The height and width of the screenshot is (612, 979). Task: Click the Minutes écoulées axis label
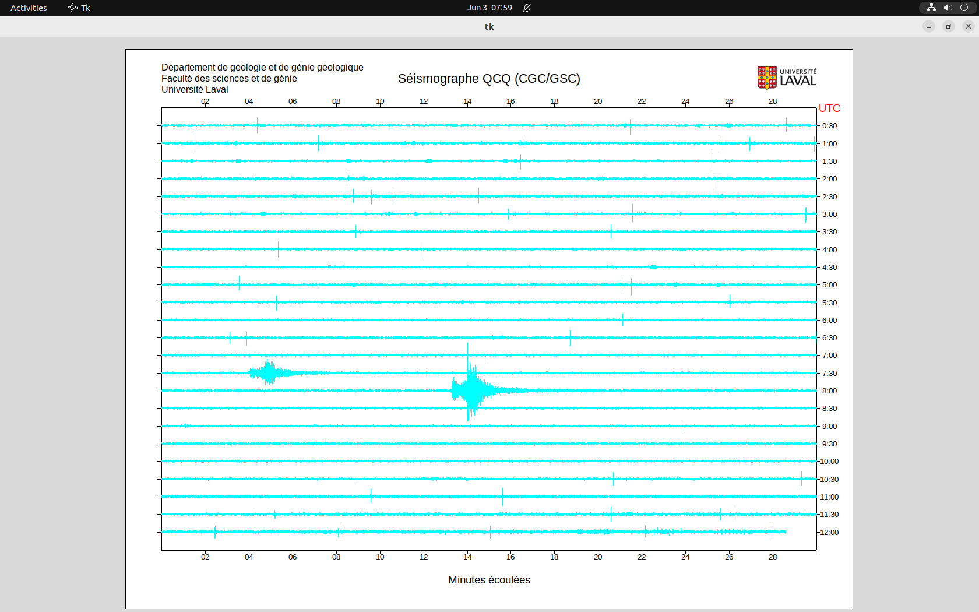pyautogui.click(x=489, y=580)
